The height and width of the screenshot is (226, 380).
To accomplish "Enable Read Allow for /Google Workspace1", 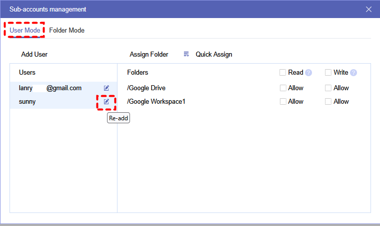I will (x=283, y=102).
